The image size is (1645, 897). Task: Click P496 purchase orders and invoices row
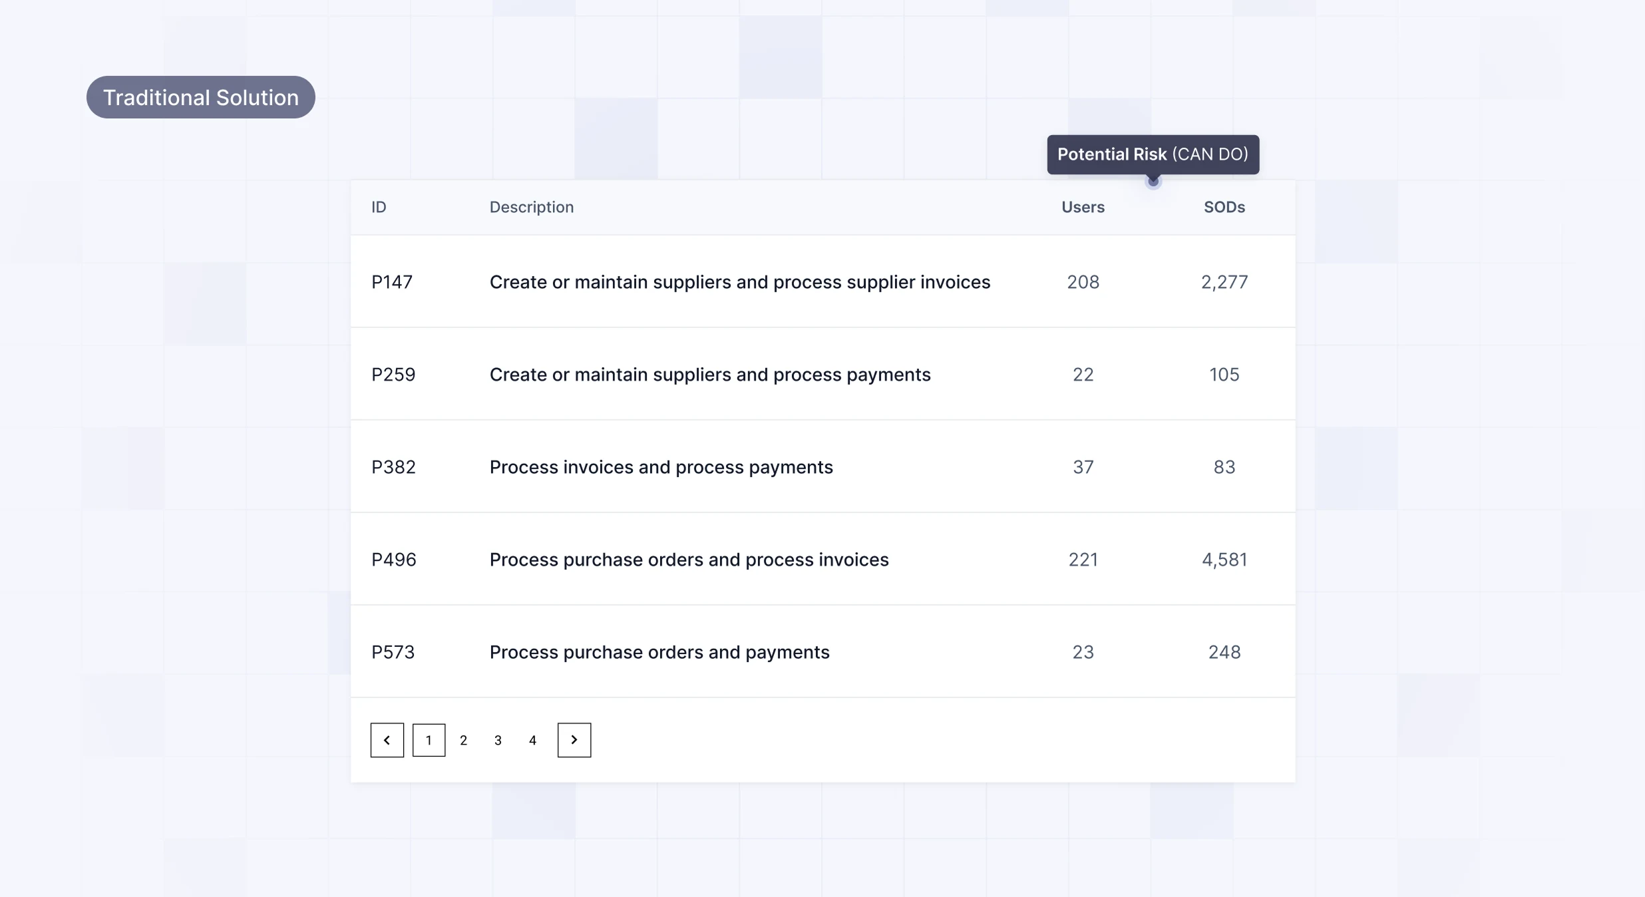tap(689, 560)
